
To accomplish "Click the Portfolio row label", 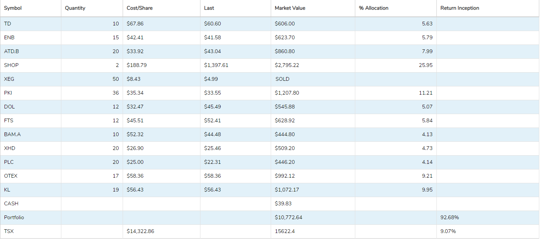I will tap(14, 217).
